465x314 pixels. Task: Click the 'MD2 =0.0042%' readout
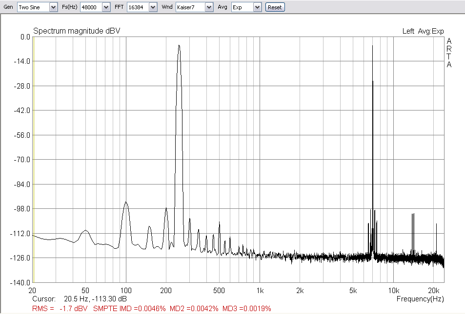click(x=194, y=309)
